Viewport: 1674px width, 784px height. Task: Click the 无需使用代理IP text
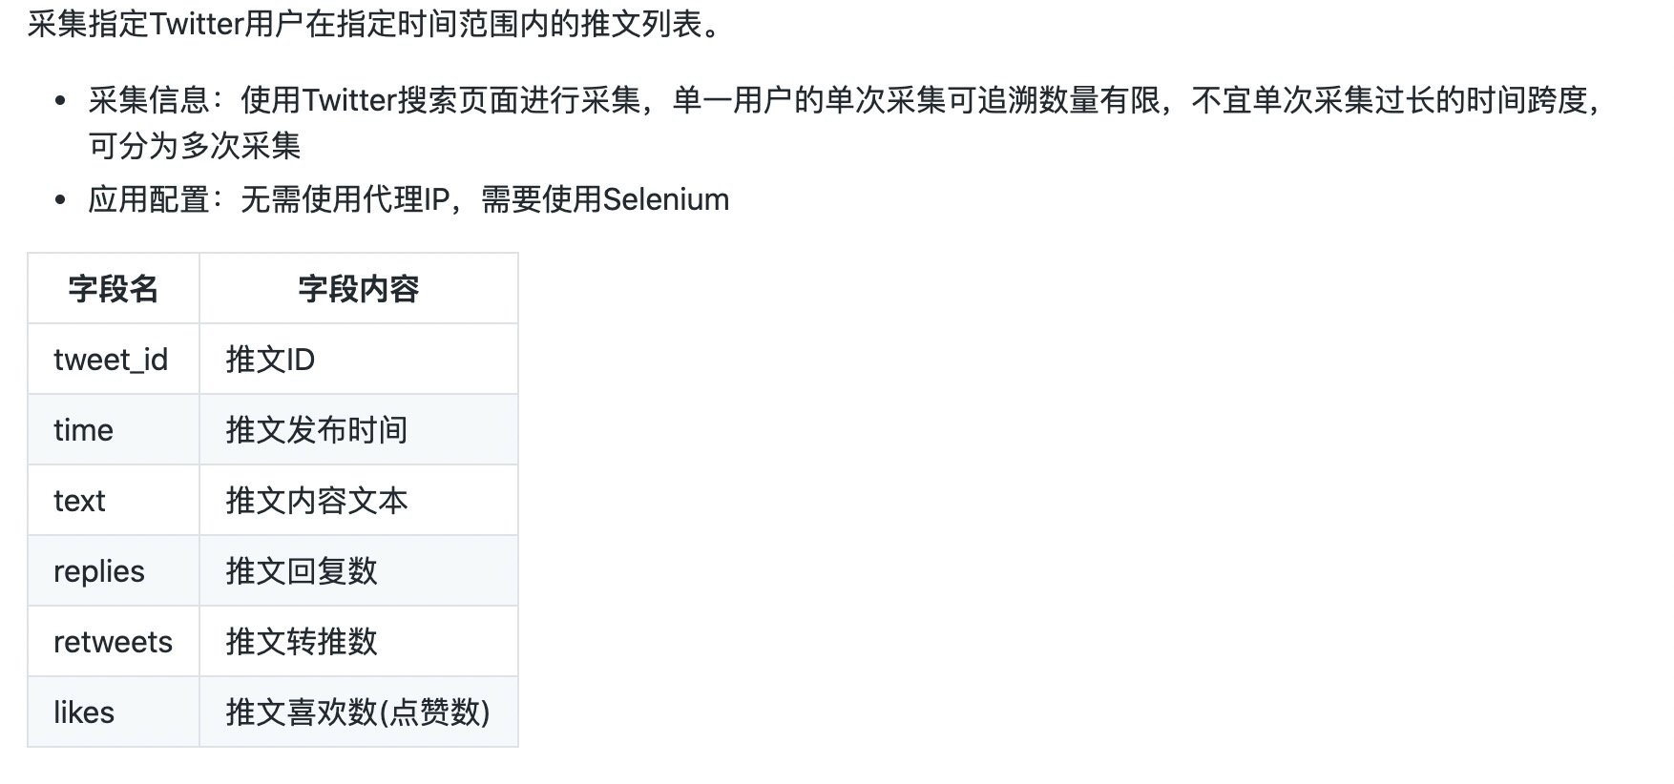click(345, 199)
